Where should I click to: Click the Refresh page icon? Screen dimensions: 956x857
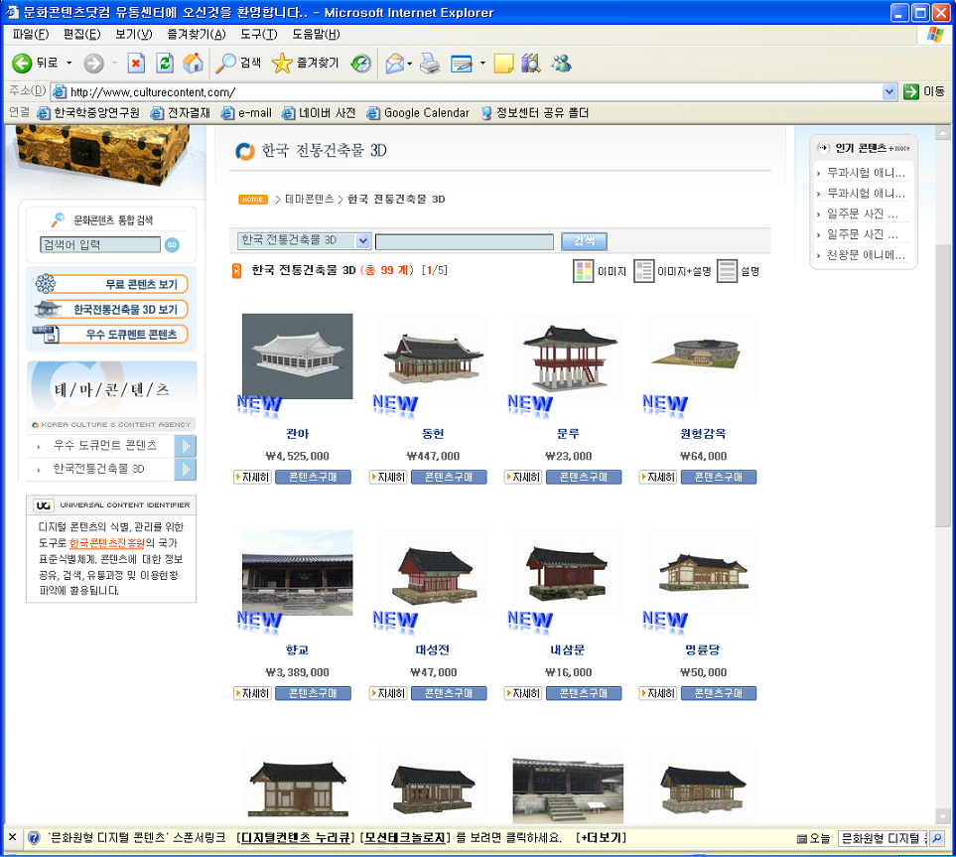165,63
